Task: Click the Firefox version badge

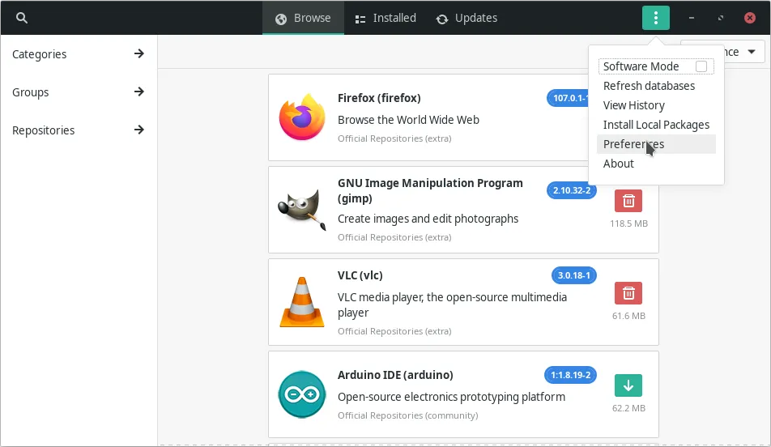Action: coord(568,98)
